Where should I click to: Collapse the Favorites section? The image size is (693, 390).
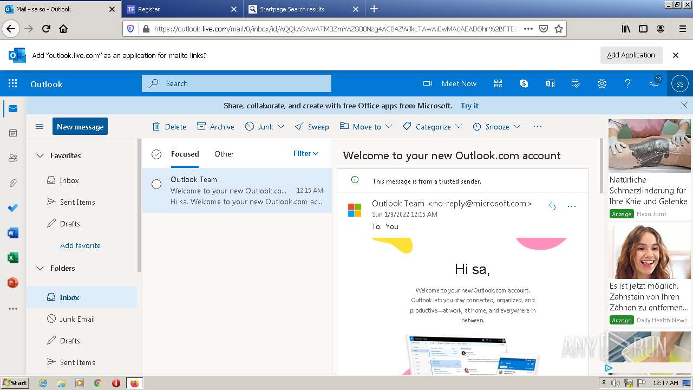(x=40, y=155)
